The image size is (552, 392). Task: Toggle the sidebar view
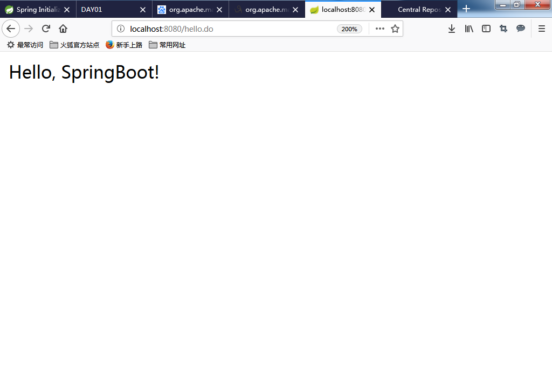(x=486, y=29)
